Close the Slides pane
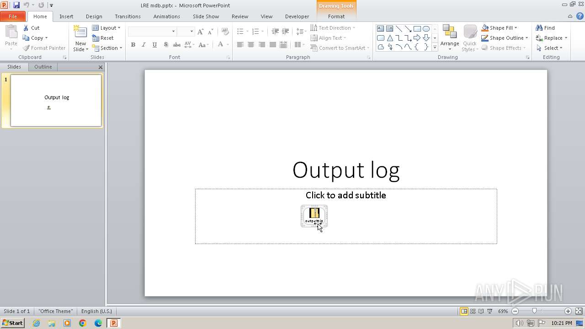585x329 pixels. [101, 67]
